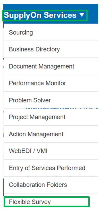100x210 pixels.
Task: Open Action Management
Action: pos(51,134)
